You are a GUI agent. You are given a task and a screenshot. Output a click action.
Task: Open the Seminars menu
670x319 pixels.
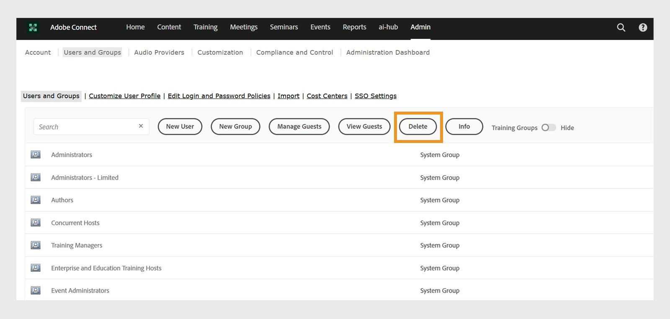click(284, 27)
